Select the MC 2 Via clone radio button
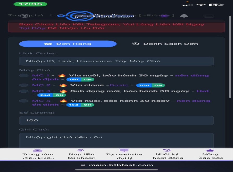Screen dimensions: 233x172 click(x=24, y=85)
